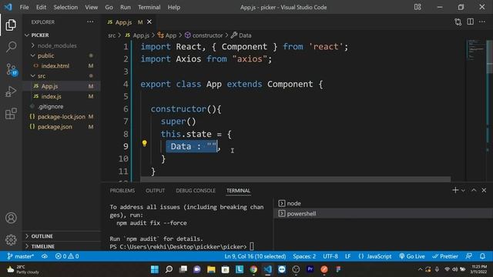The height and width of the screenshot is (277, 493).
Task: Click the notifications bell in status bar
Action: 482,256
